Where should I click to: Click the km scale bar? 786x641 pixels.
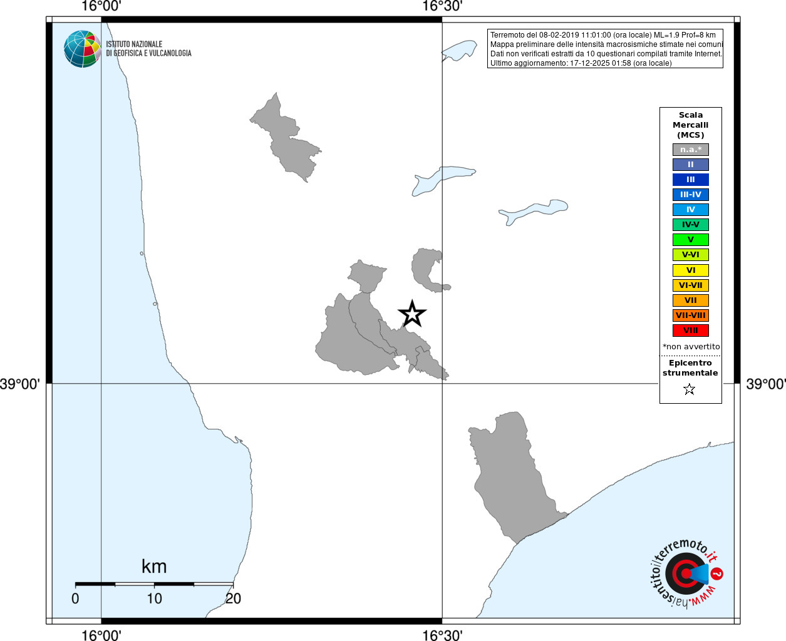coord(154,584)
